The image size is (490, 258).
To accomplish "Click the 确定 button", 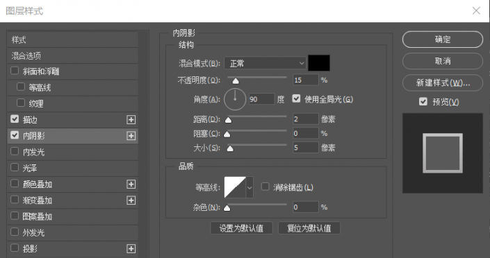I will point(443,40).
